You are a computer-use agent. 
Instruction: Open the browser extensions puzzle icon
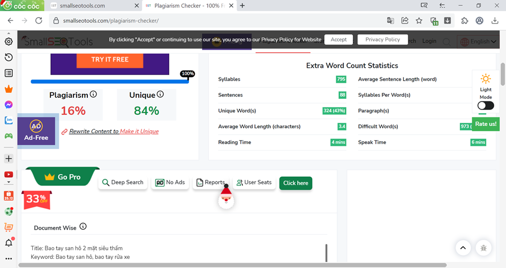pos(464,21)
